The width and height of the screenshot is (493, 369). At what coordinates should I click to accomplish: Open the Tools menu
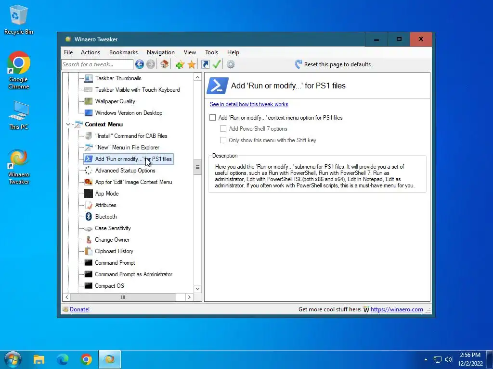212,52
